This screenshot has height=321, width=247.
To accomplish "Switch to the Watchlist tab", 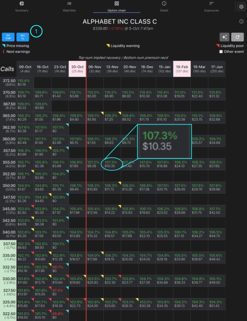I will [69, 7].
